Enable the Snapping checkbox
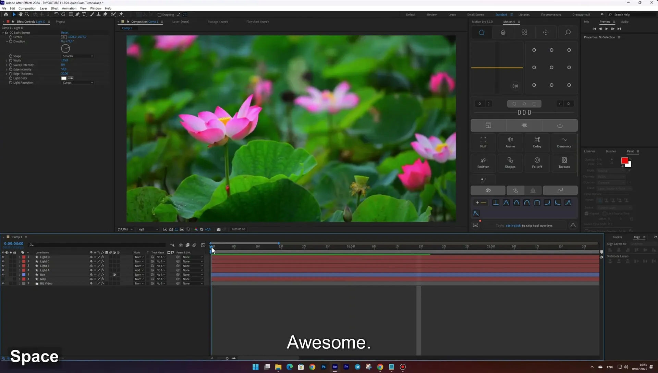 tap(159, 15)
